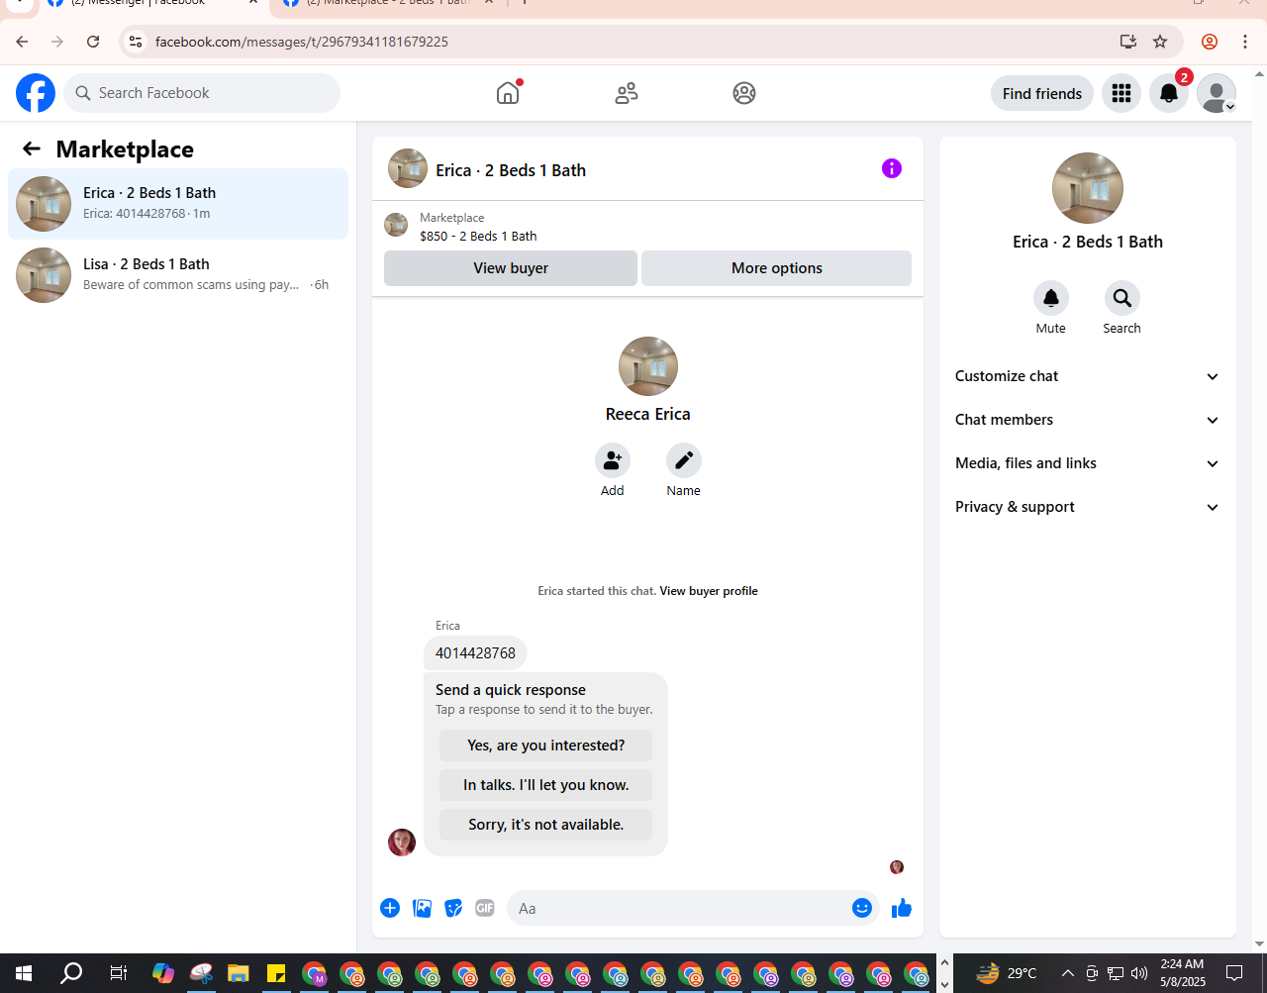Image resolution: width=1267 pixels, height=993 pixels.
Task: Add people to chat icon
Action: (613, 460)
